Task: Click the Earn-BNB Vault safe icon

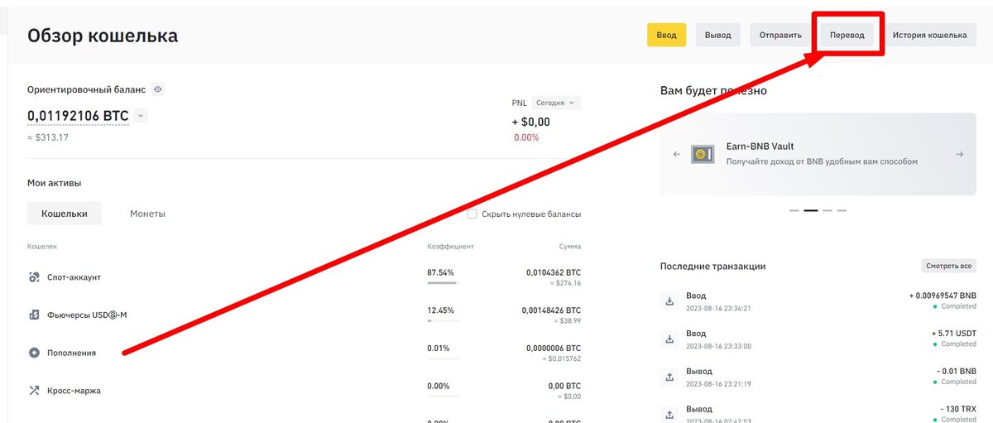Action: click(703, 154)
